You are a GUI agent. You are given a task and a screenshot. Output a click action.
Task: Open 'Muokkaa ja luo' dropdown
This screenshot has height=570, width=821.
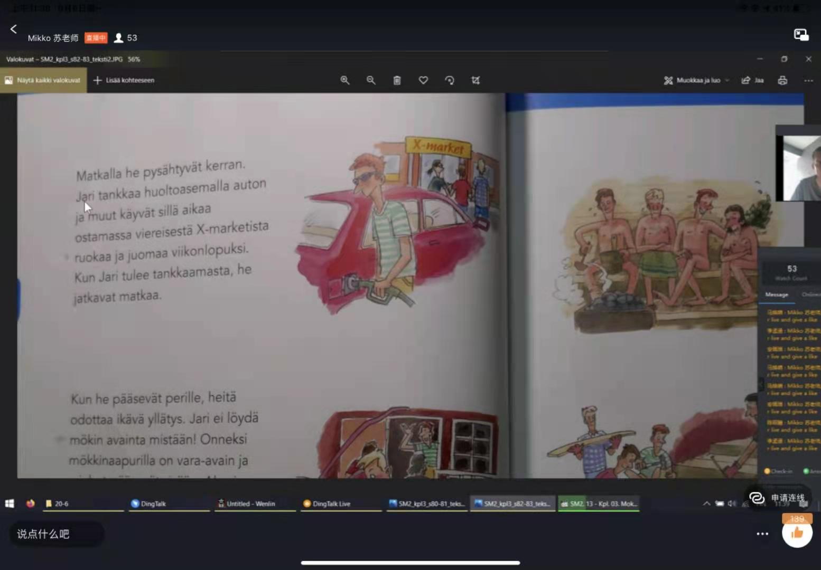point(697,80)
